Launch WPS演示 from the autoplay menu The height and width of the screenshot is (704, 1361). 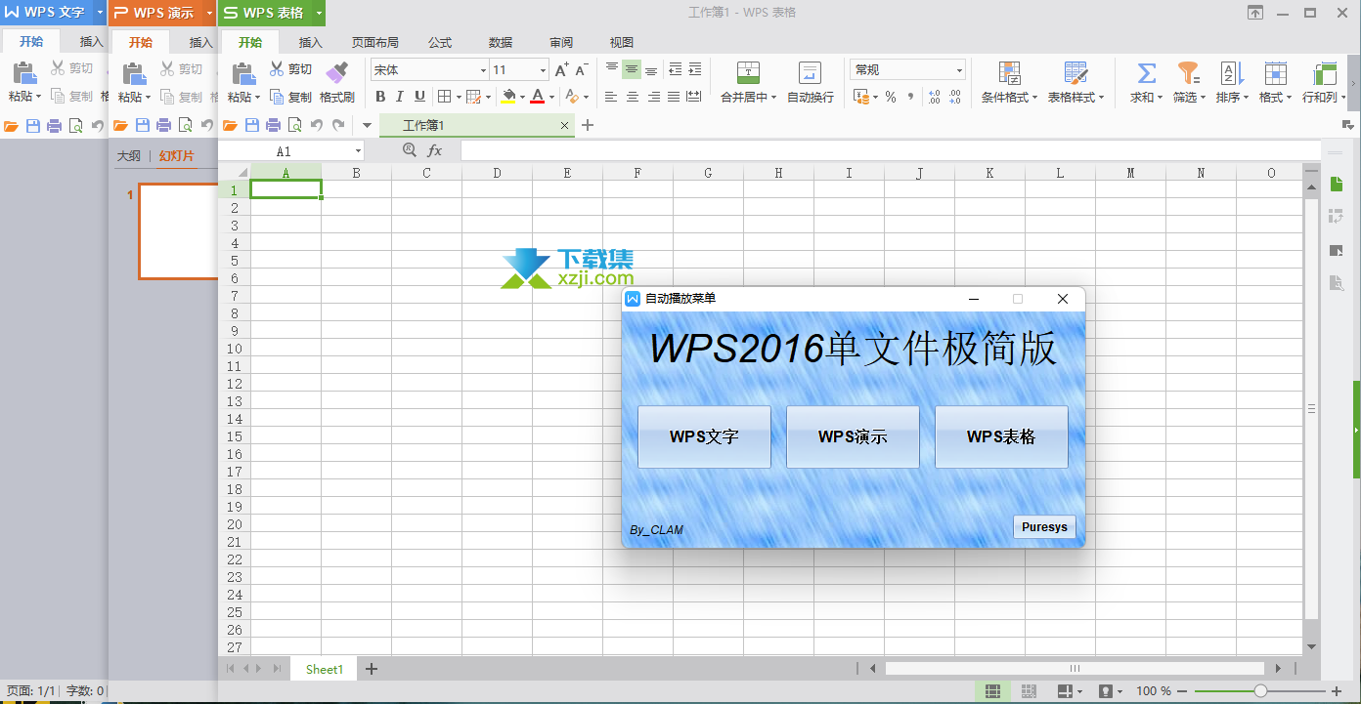pyautogui.click(x=853, y=437)
